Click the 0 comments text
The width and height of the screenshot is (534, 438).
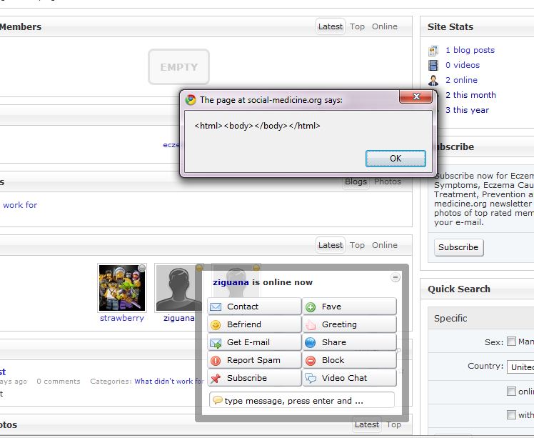pyautogui.click(x=59, y=382)
